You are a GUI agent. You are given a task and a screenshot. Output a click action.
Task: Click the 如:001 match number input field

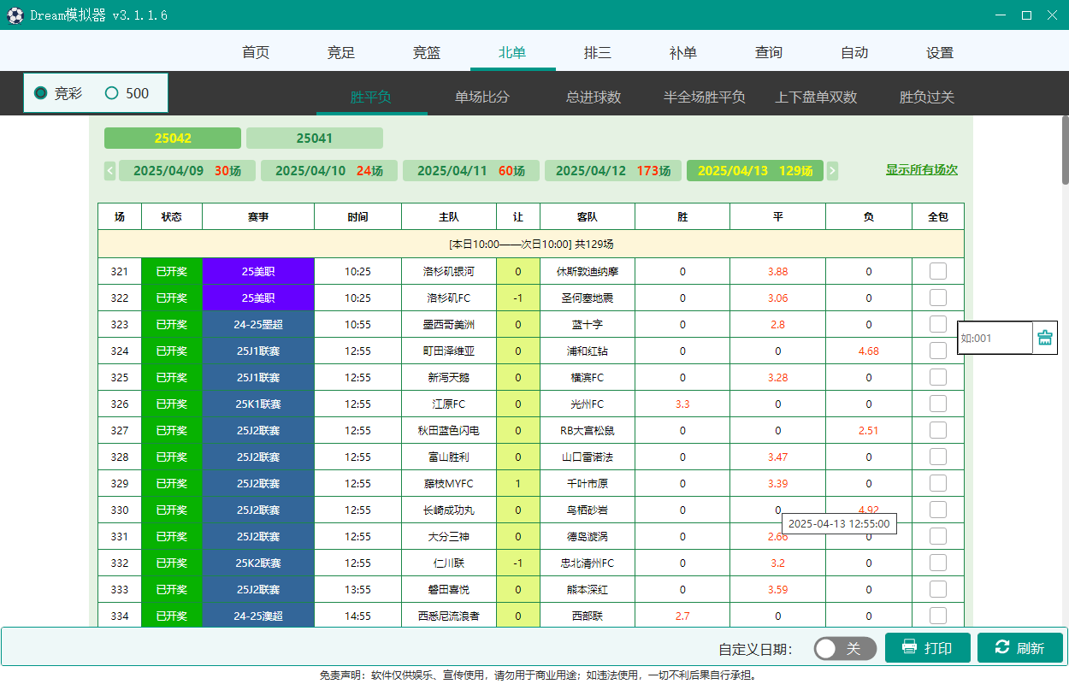click(x=994, y=338)
